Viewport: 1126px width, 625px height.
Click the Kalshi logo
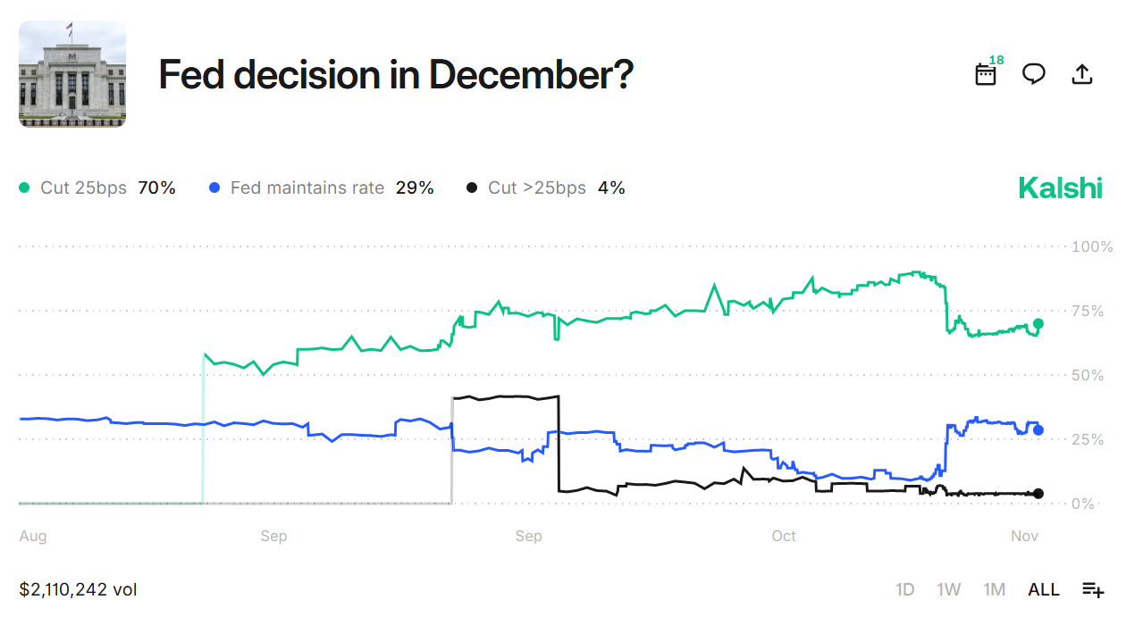[x=1061, y=187]
